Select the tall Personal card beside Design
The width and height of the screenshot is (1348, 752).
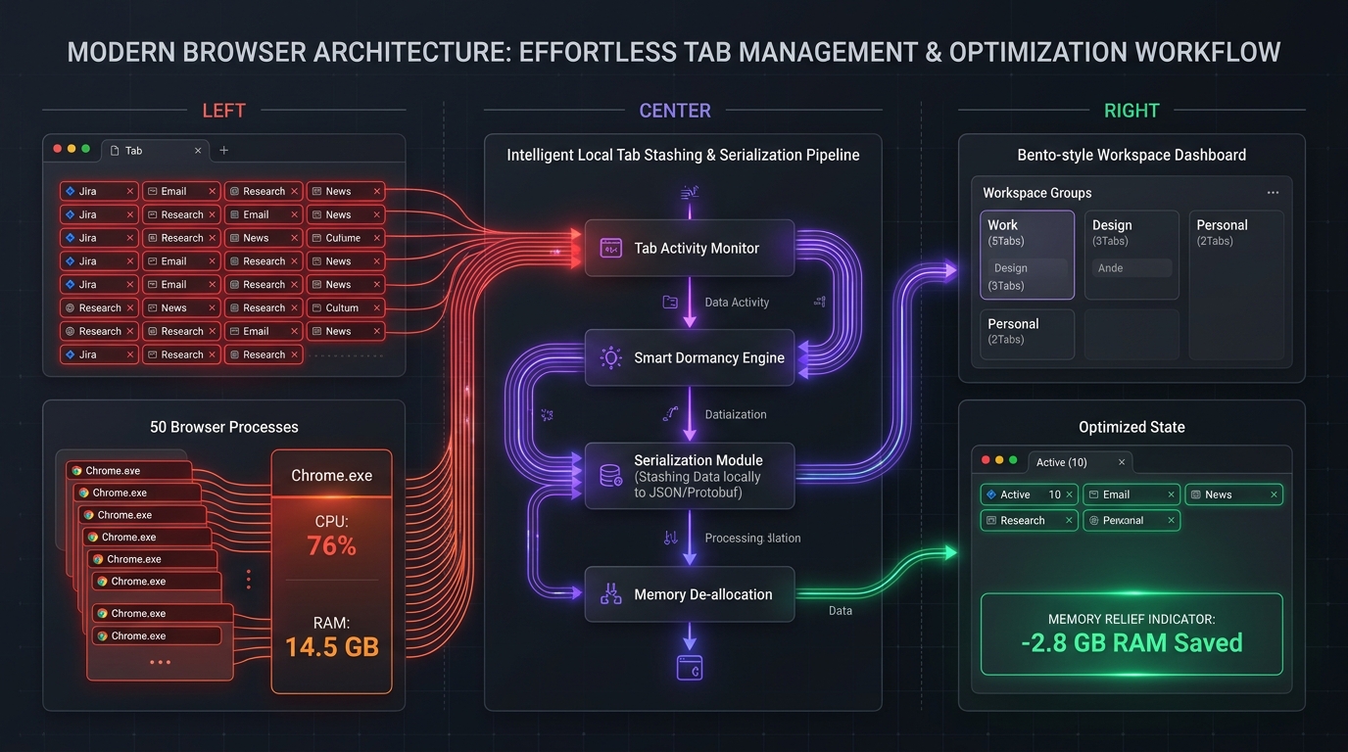pos(1235,285)
